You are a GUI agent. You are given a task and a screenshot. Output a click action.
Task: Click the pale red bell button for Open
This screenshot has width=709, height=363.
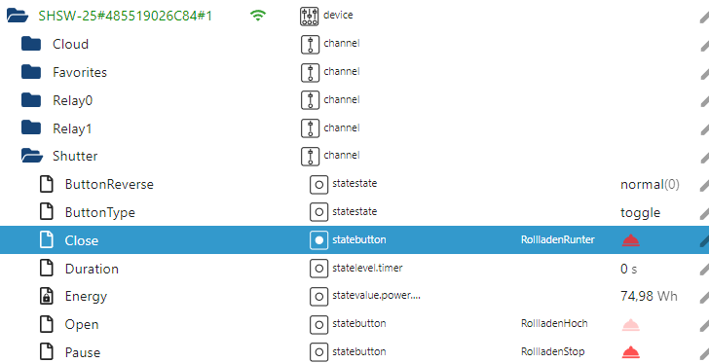pos(631,325)
